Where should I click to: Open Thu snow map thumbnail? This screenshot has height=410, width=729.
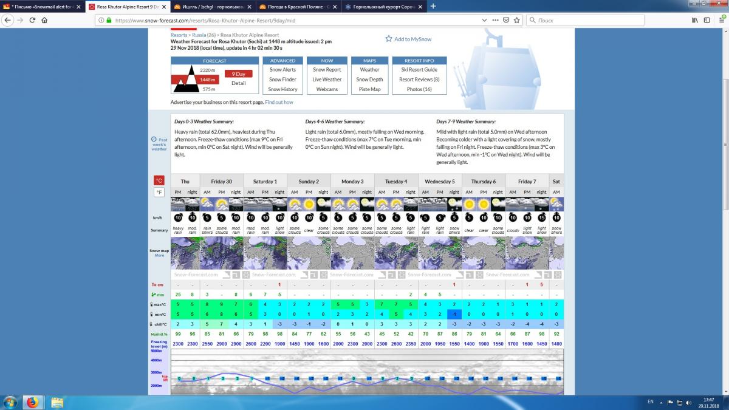coord(185,253)
